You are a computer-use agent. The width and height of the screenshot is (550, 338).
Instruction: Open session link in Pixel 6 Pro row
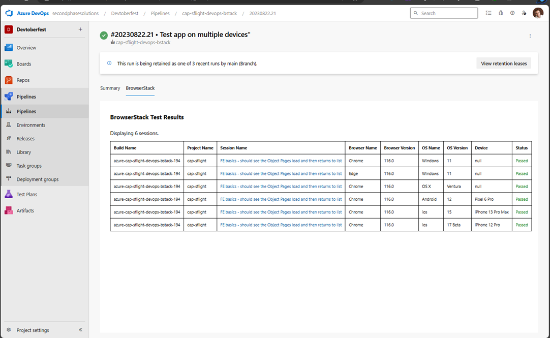[281, 199]
